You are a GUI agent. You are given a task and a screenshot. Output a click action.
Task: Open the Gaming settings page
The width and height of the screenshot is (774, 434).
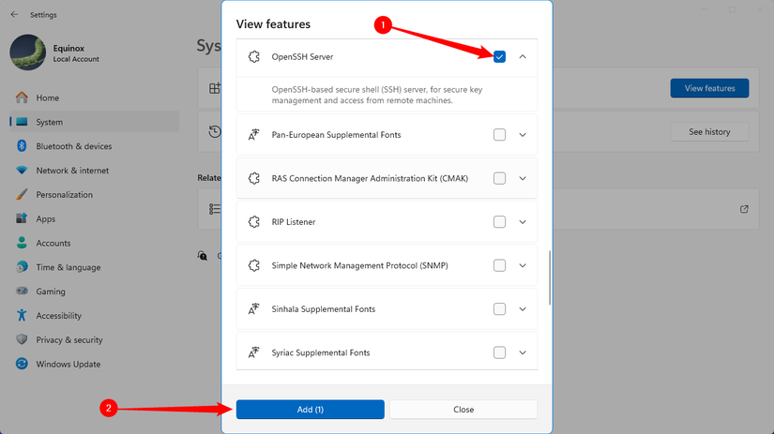click(x=51, y=292)
